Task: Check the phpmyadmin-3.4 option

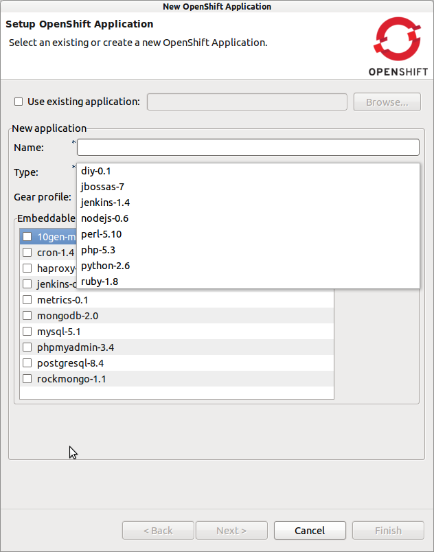Action: click(x=27, y=347)
